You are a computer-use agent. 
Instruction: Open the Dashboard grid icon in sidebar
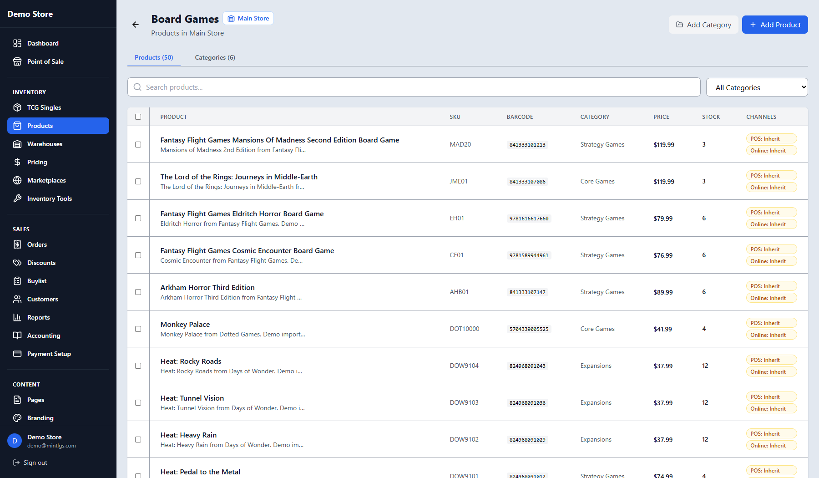coord(17,43)
